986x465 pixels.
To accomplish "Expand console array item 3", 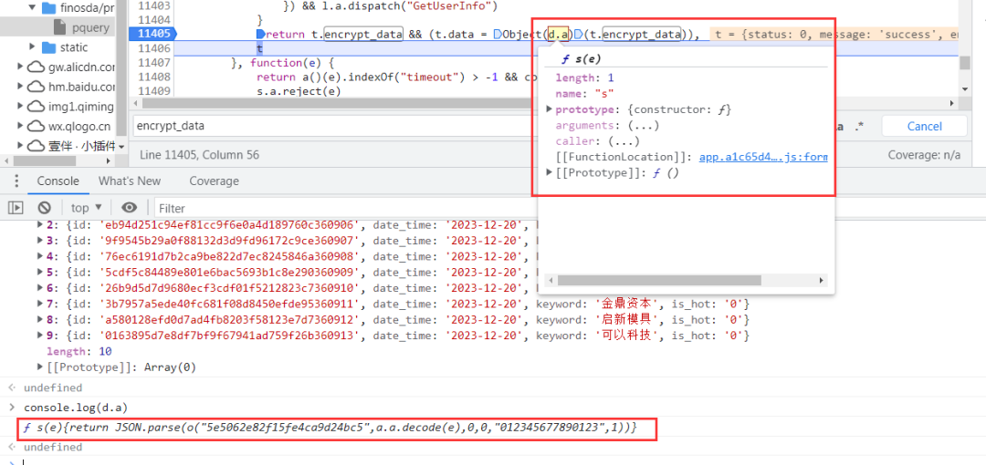I will click(x=41, y=241).
